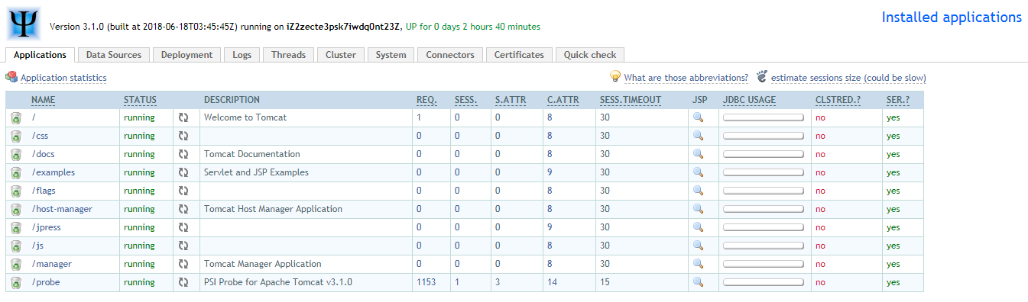Click undeploy trash icon for /css
The image size is (1028, 302).
pos(16,137)
